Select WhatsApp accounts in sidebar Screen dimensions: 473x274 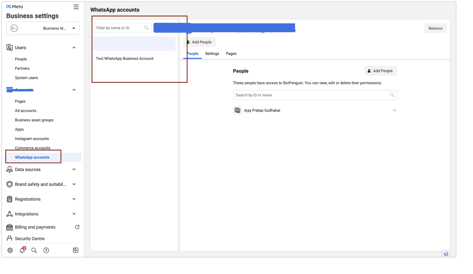(x=32, y=157)
